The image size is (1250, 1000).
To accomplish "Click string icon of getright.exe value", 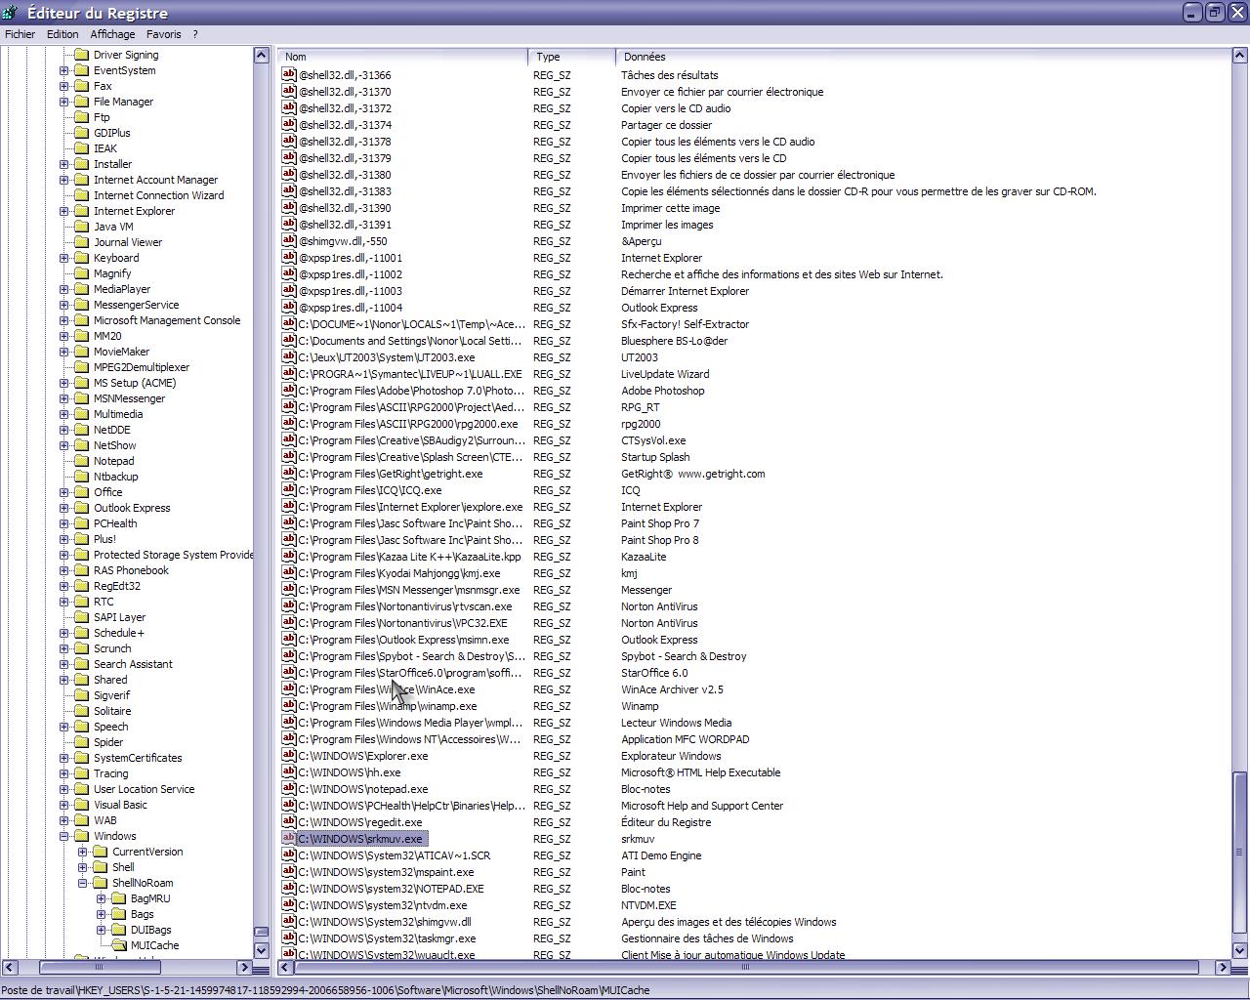I will point(289,474).
